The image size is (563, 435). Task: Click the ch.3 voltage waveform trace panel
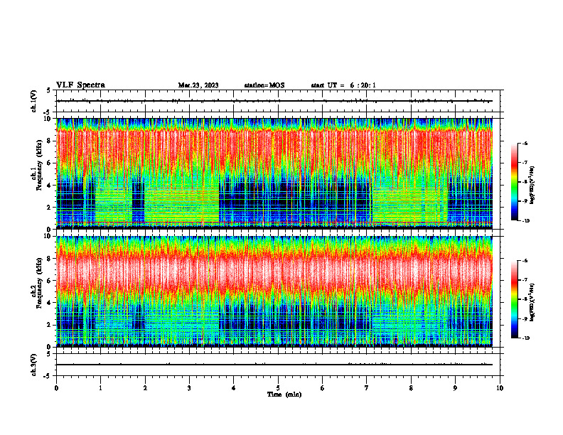279,365
